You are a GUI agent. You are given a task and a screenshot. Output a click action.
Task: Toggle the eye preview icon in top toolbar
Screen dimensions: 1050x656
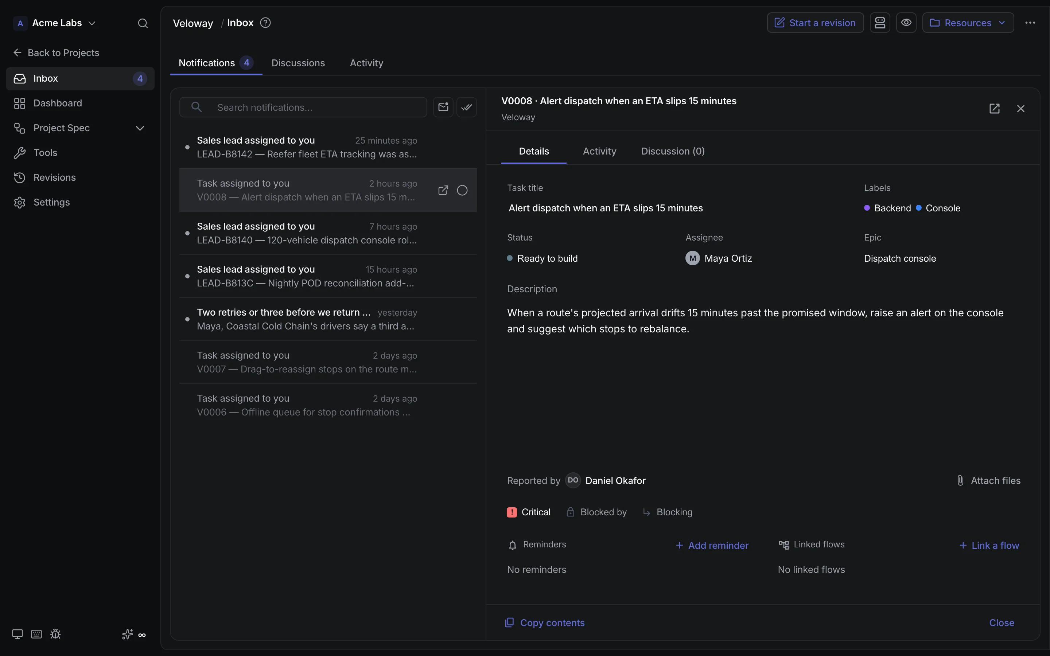click(x=906, y=23)
